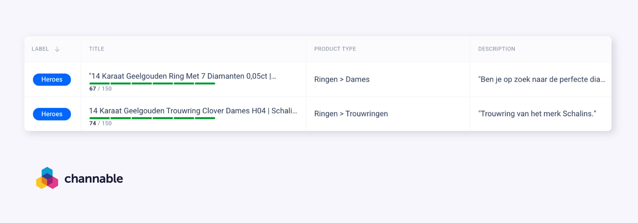Click the DESCRIPTION column header
The width and height of the screenshot is (638, 223).
(x=496, y=49)
